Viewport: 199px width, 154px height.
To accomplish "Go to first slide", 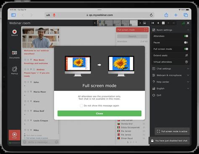I will pos(153,23).
